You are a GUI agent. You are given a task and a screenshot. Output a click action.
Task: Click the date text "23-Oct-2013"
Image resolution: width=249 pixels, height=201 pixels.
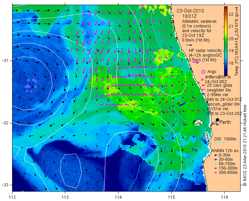click(190, 11)
